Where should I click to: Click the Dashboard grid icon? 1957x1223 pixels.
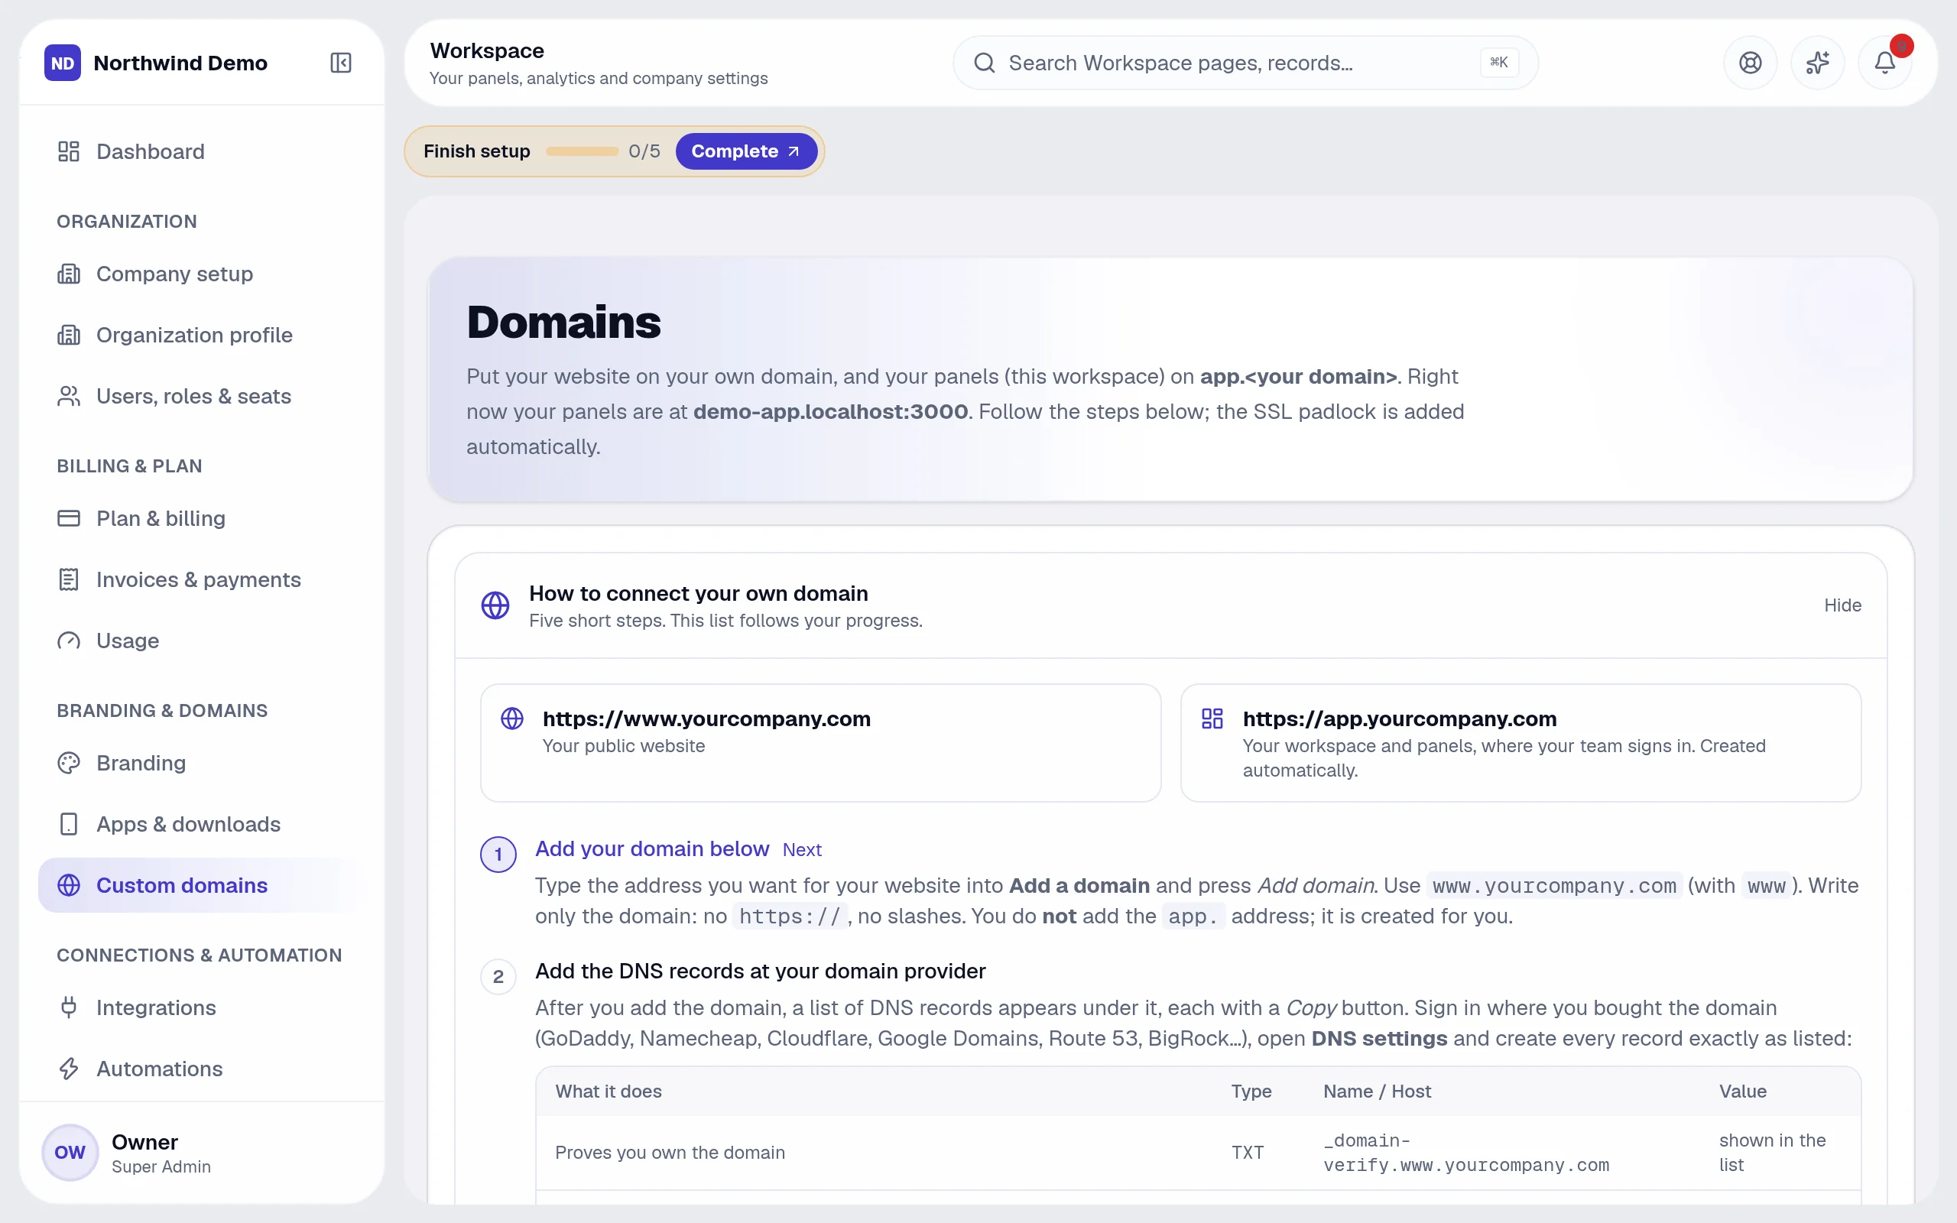click(69, 151)
